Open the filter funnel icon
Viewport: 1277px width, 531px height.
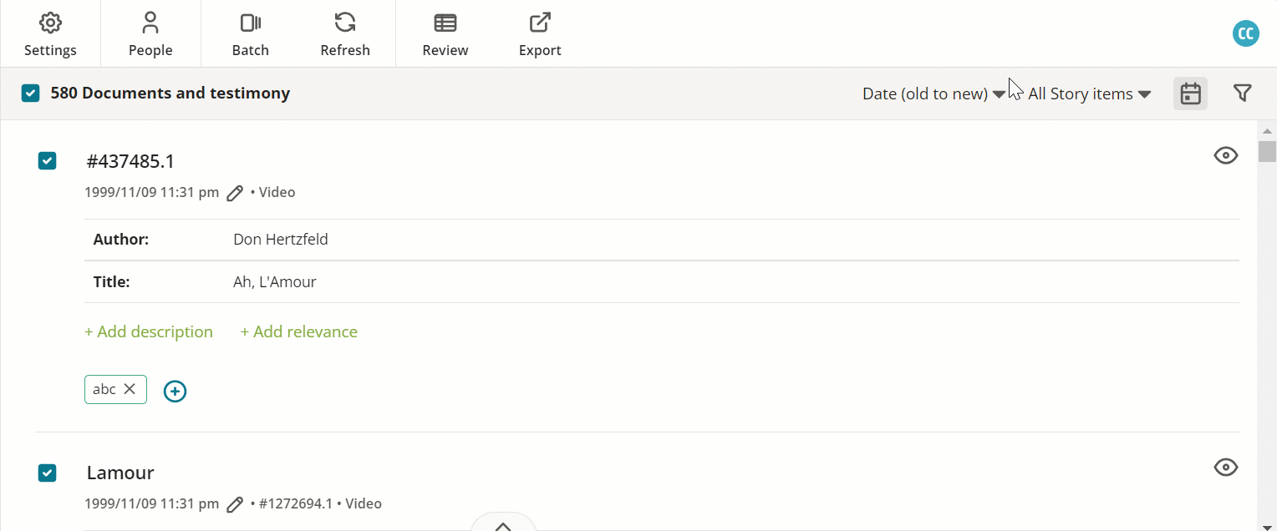[1243, 94]
